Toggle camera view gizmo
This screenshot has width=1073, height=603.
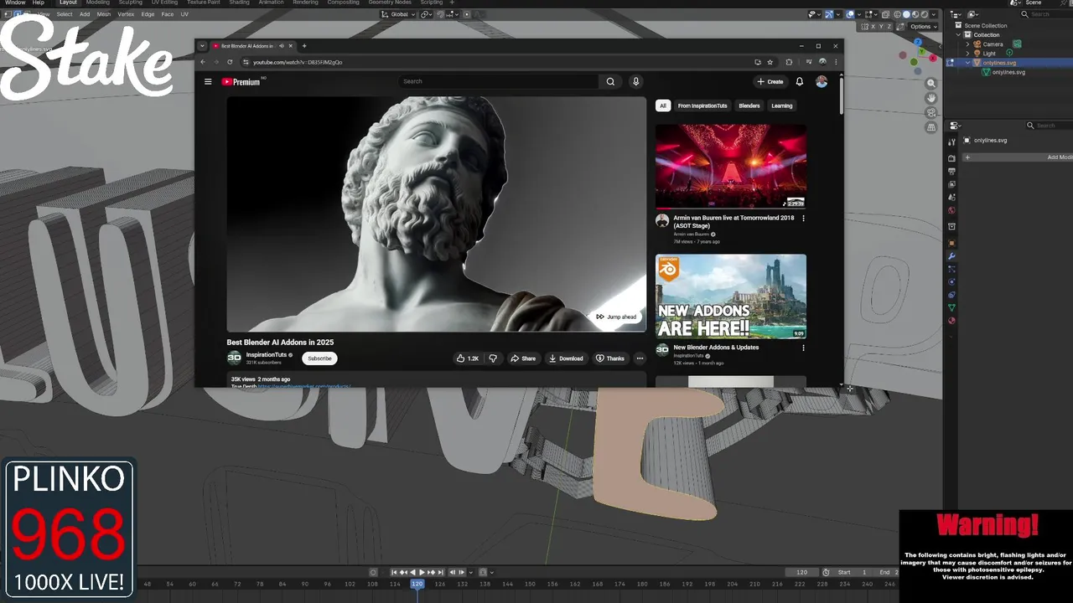930,112
